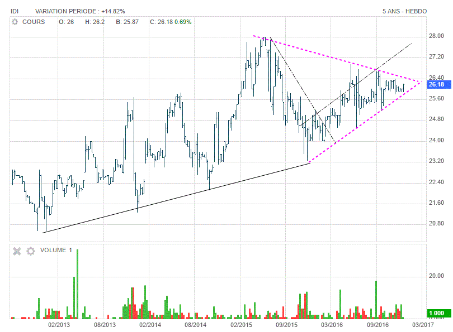Click the 09/2016 date axis label

click(x=377, y=325)
